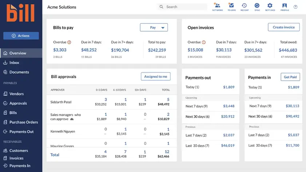Click the $20,912 Payments out amount
This screenshot has height=172, width=306.
pos(228,116)
